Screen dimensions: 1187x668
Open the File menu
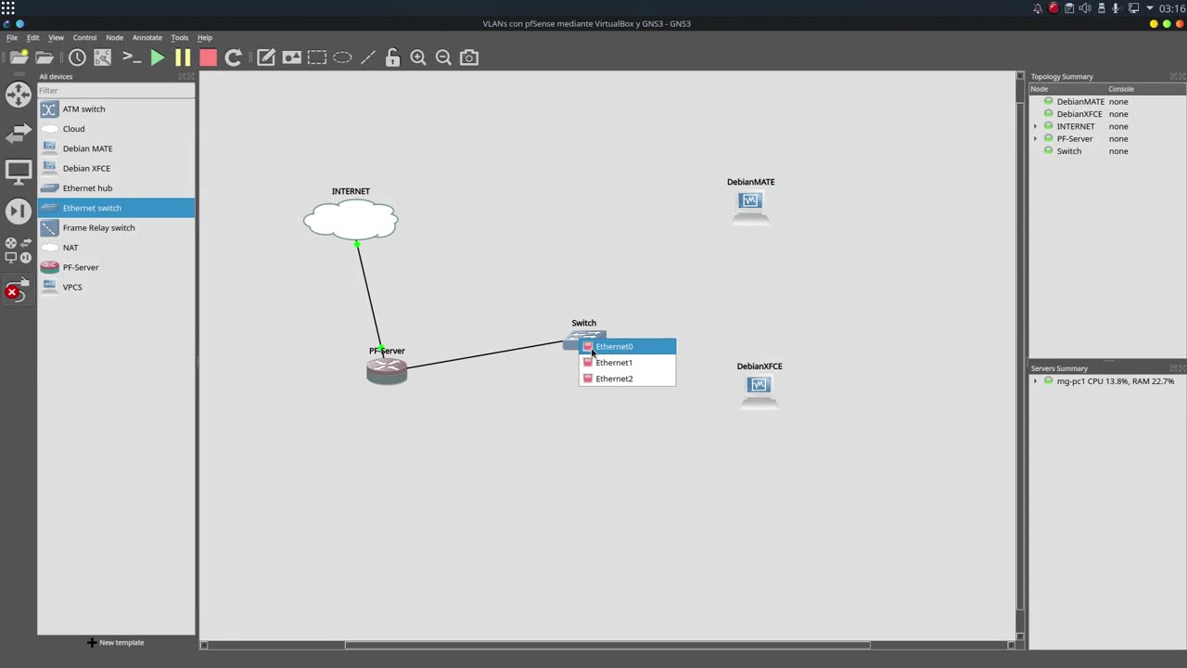coord(12,38)
